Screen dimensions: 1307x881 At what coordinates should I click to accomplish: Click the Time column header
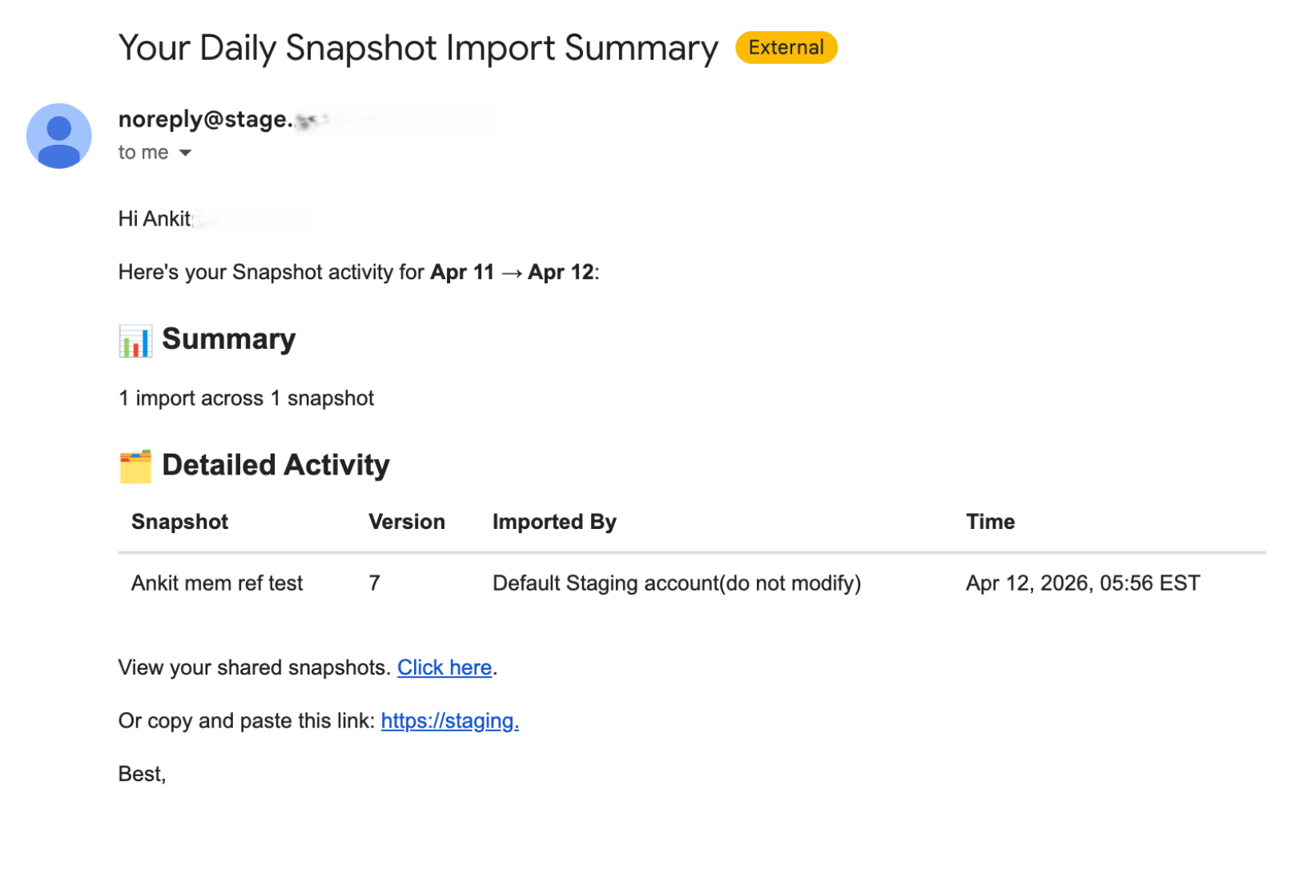(991, 522)
